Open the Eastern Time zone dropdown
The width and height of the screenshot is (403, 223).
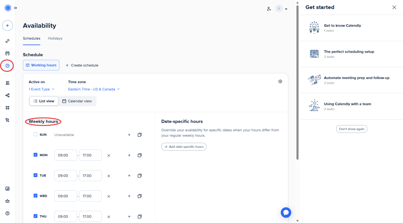point(94,89)
